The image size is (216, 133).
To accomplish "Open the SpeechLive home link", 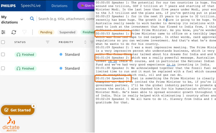I will [31, 6].
